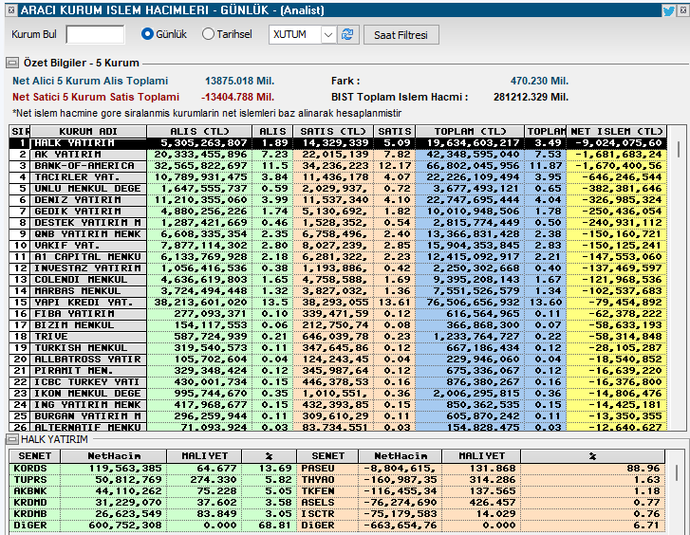
Task: Open the Twitter share icon
Action: point(668,10)
